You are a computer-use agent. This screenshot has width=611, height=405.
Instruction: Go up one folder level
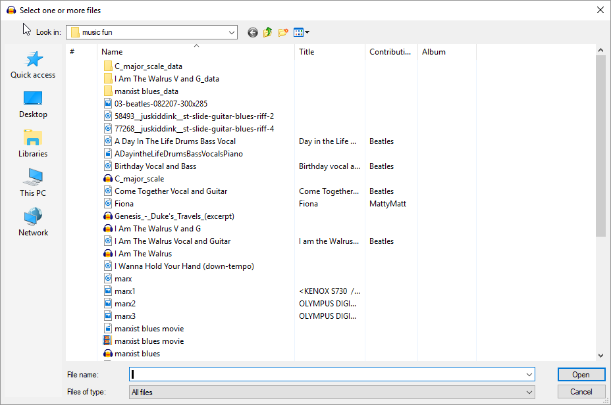(268, 32)
